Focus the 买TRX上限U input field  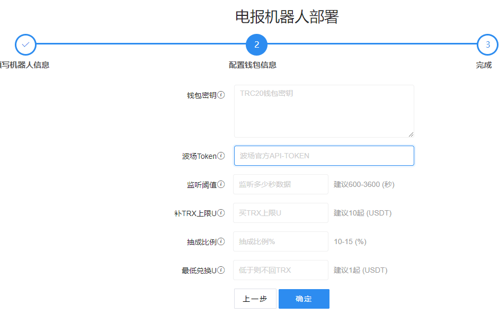point(281,213)
